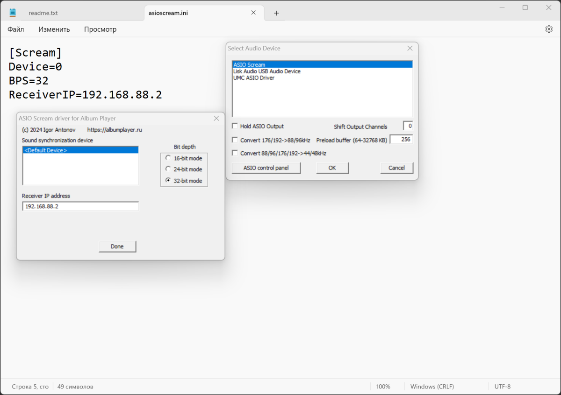Close the asioscream.ini tab
Viewport: 561px width, 395px height.
point(253,13)
